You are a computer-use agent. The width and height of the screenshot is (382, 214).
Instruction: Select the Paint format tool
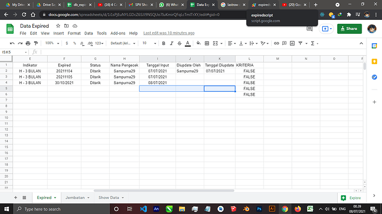[x=36, y=43]
